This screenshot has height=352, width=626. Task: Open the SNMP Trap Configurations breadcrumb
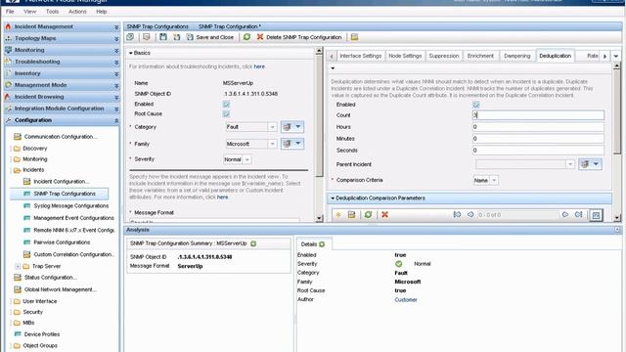[157, 26]
